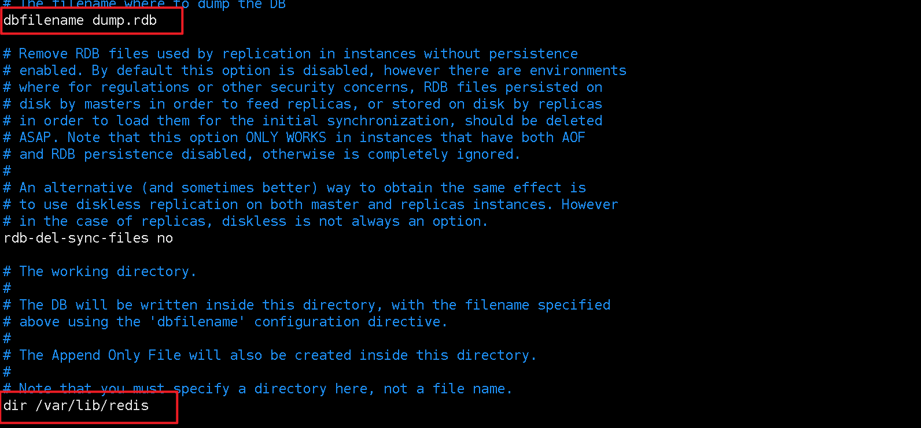Click the word 'AOF' in the comments
Image resolution: width=921 pixels, height=428 pixels.
pos(573,138)
